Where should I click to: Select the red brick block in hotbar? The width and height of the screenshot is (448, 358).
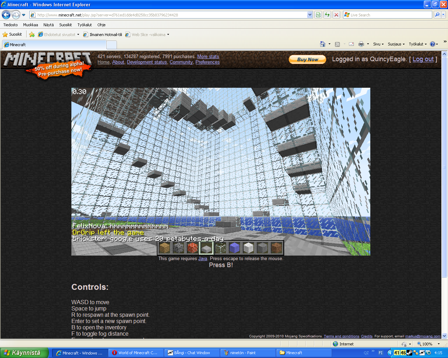pyautogui.click(x=192, y=248)
